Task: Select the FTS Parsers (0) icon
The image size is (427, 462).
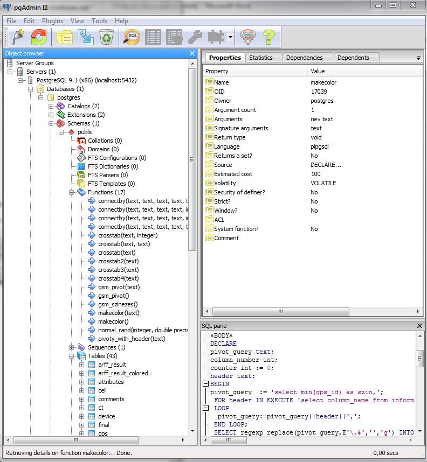Action: 81,175
